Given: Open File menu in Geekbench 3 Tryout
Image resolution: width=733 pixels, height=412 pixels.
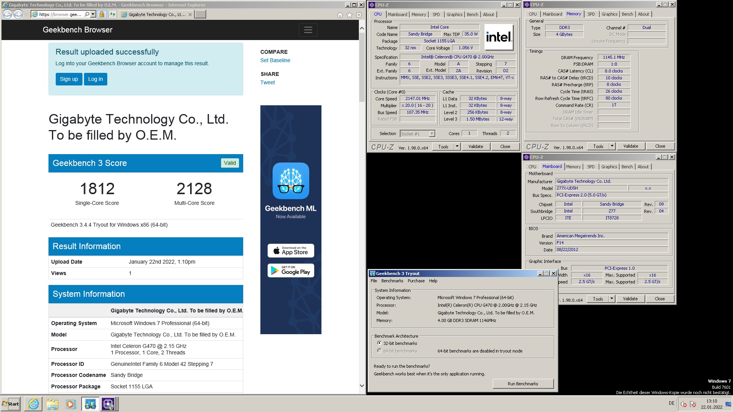Looking at the screenshot, I should click(x=374, y=281).
